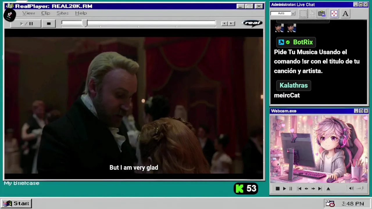The image size is (372, 209).
Task: Click the second avatar emote in chat
Action: [291, 28]
